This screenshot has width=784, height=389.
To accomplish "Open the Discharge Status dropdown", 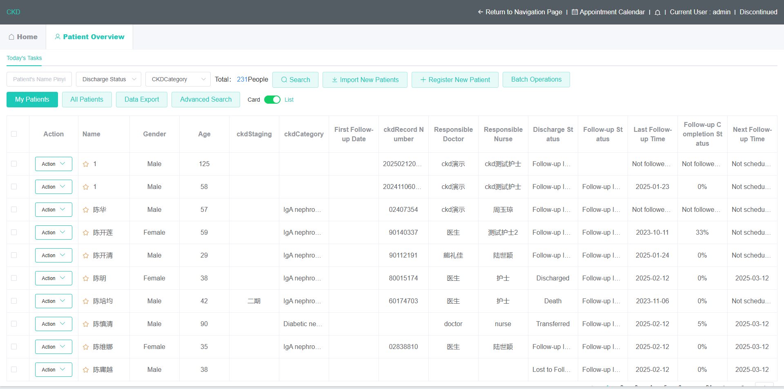I will tap(109, 79).
